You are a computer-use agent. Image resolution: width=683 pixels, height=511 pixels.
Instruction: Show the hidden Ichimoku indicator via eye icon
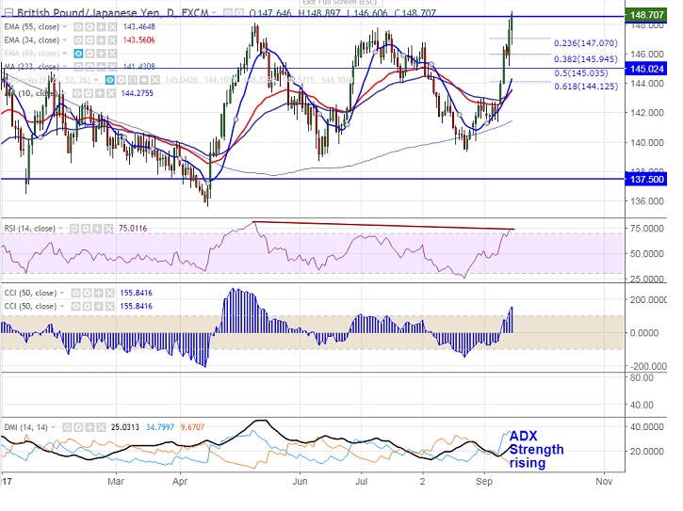point(110,80)
